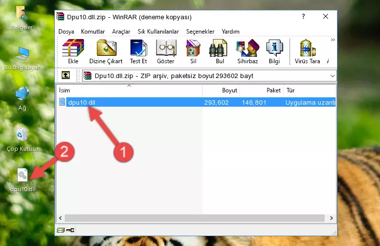Select the Belgeler desktop icon
The height and width of the screenshot is (246, 380).
(22, 18)
